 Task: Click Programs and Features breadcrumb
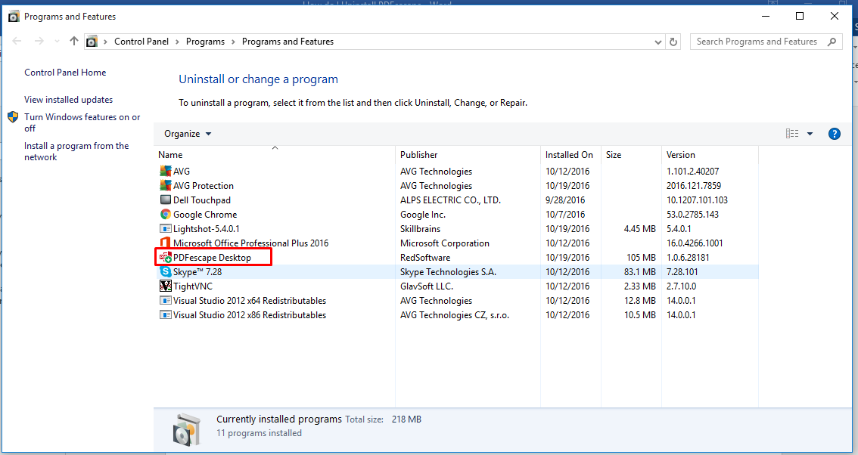tap(288, 42)
